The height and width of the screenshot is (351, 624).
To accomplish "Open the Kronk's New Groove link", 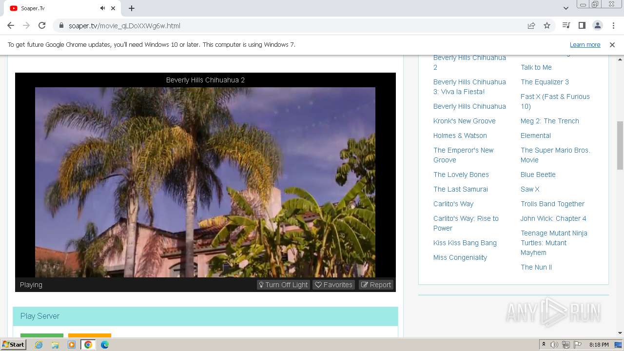I will pos(465,121).
